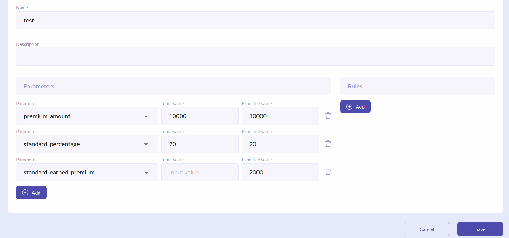
Task: Click the empty Input value for standard_earned_premium
Action: point(200,172)
